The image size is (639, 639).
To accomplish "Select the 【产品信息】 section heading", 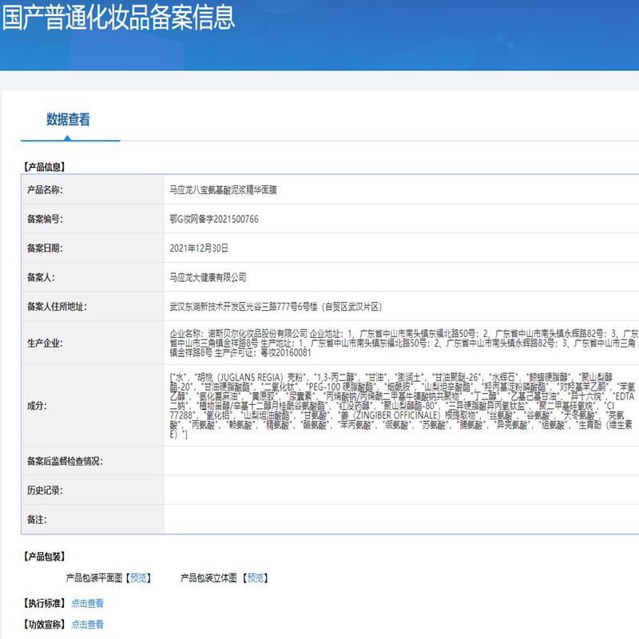I will click(45, 167).
